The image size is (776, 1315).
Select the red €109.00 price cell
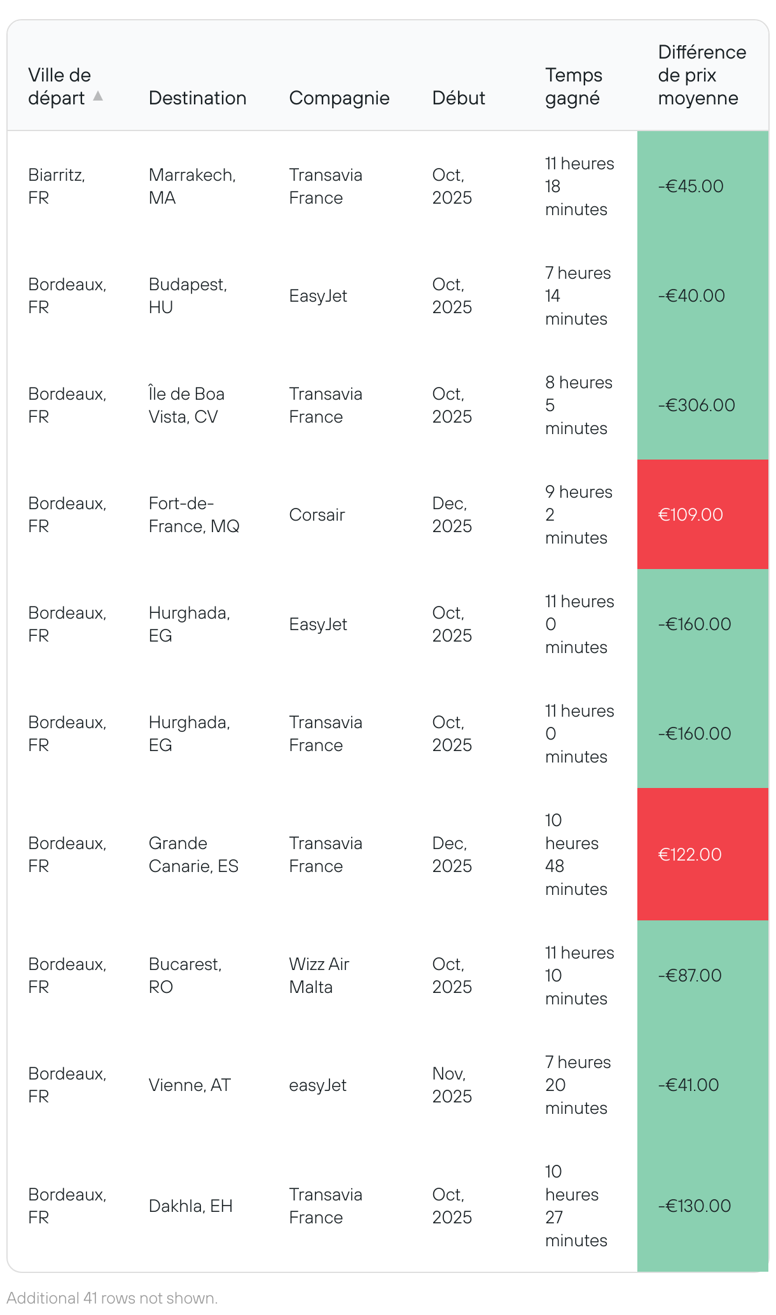click(703, 514)
